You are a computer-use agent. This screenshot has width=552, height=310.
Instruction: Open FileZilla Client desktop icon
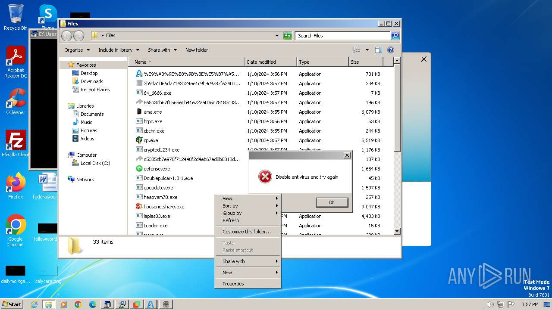pyautogui.click(x=16, y=143)
